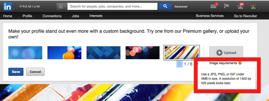This screenshot has height=101, width=269.
Task: Click the blue magnifier search button
Action: pyautogui.click(x=165, y=6)
